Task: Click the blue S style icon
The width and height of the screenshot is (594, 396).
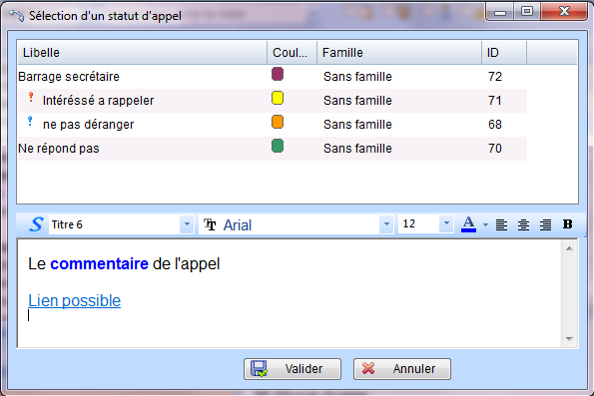Action: tap(36, 224)
